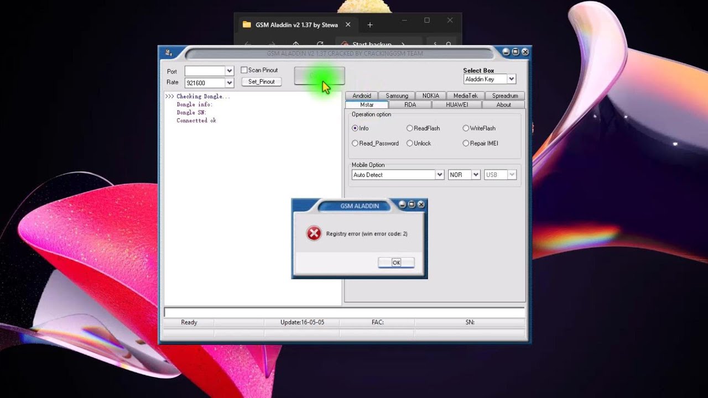Viewport: 708px width, 398px height.
Task: Select the GSM Aladdin v2 1.37 Explorer tab
Action: 296,25
